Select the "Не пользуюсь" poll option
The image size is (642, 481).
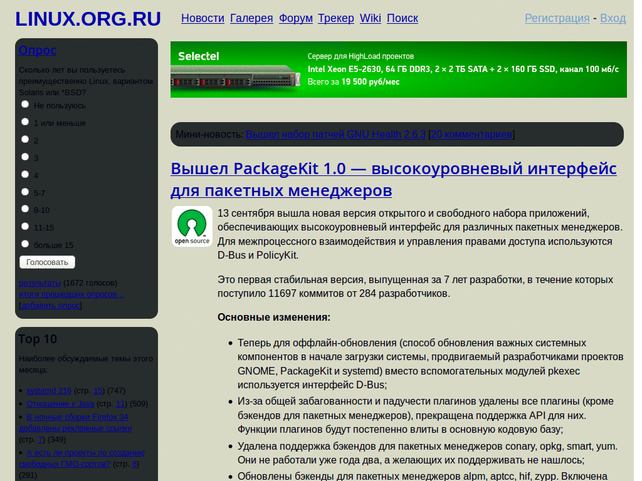point(25,105)
